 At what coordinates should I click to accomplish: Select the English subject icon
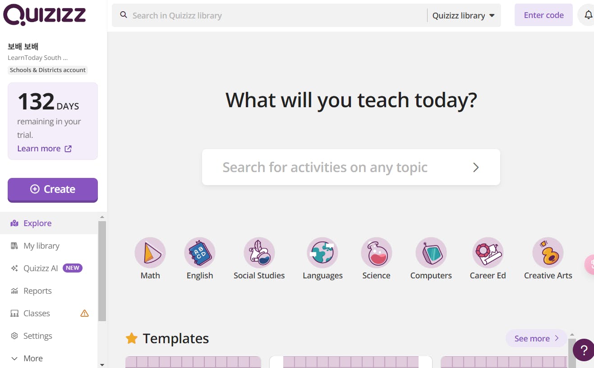[200, 253]
